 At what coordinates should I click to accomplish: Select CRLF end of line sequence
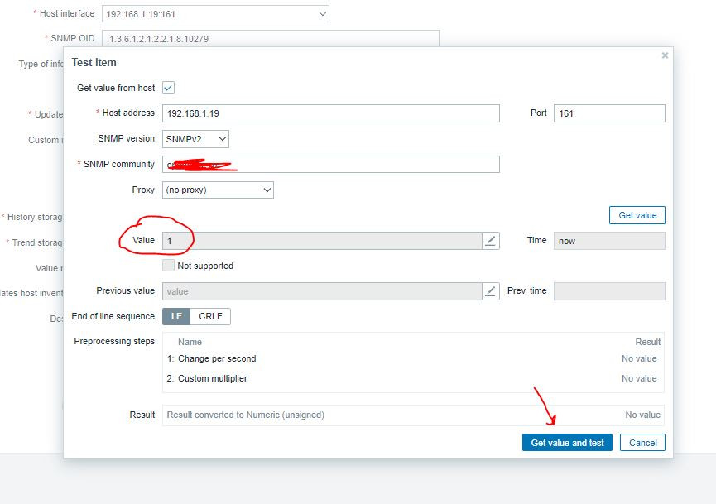(x=210, y=316)
